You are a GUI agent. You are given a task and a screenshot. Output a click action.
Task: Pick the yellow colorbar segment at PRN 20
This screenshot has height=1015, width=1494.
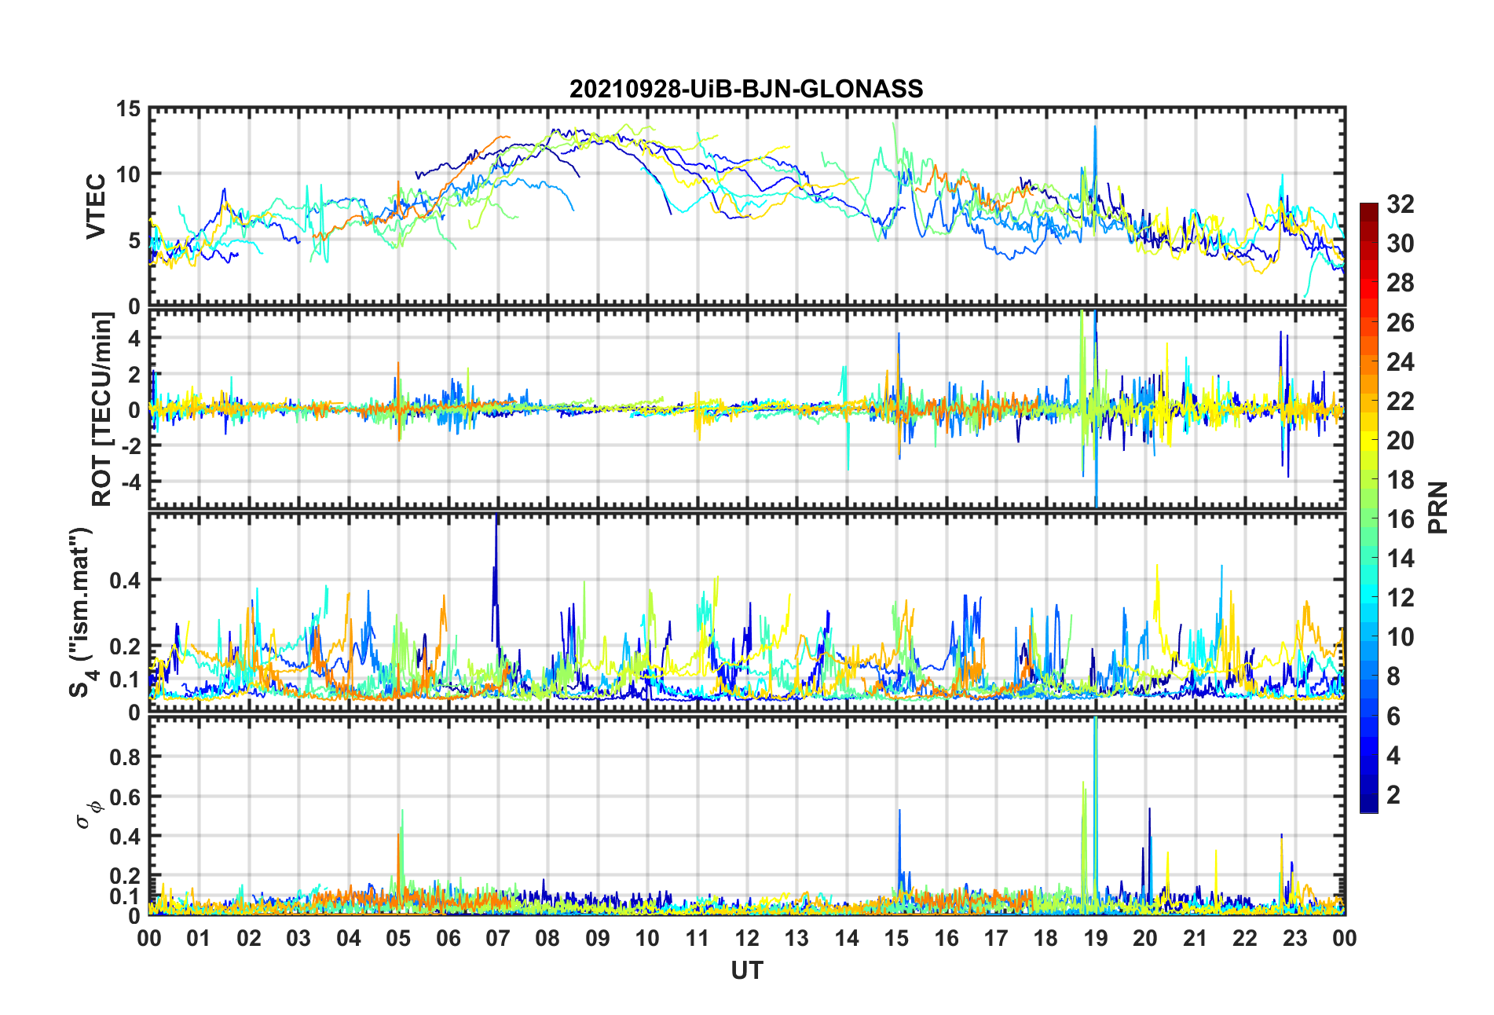[1369, 442]
